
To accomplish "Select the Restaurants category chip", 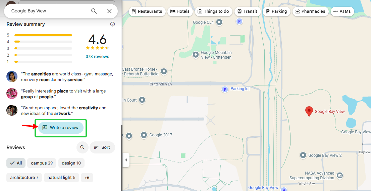I will tap(147, 11).
